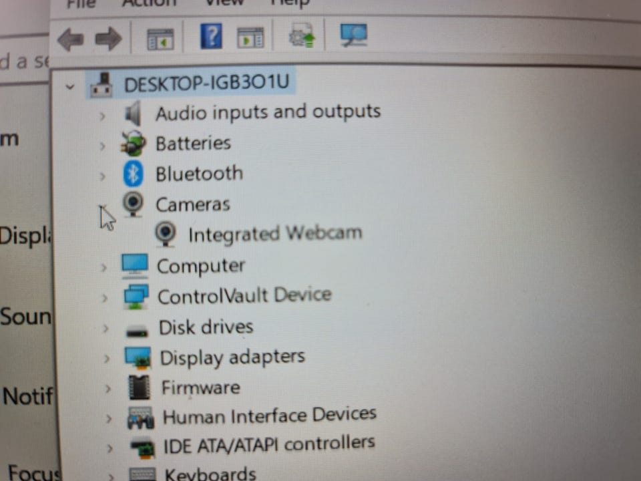Viewport: 641px width, 481px height.
Task: Collapse the DESKTOP-IGB3O1U root chevron
Action: click(x=70, y=87)
